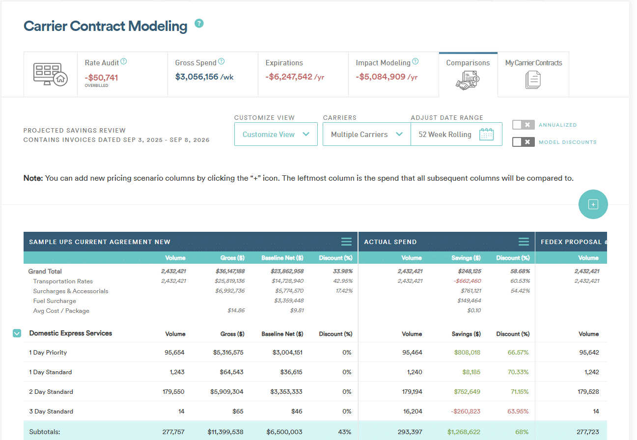637x440 pixels.
Task: Open Sample UPS Current Agreement column menu
Action: click(346, 242)
